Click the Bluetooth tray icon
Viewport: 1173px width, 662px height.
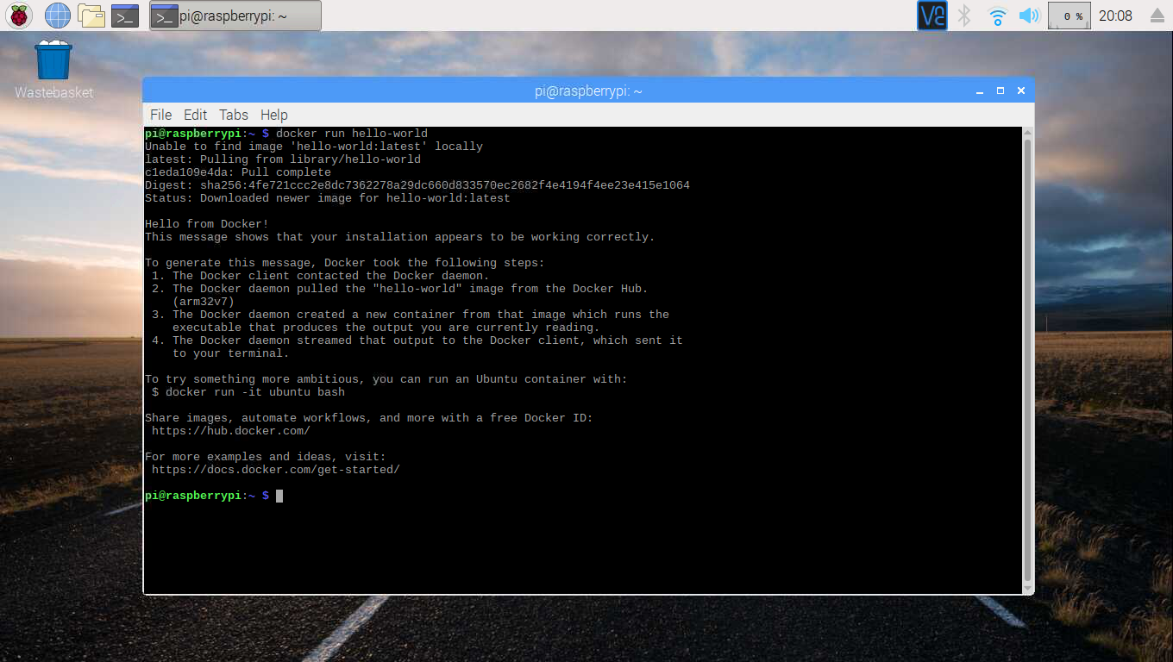point(965,16)
